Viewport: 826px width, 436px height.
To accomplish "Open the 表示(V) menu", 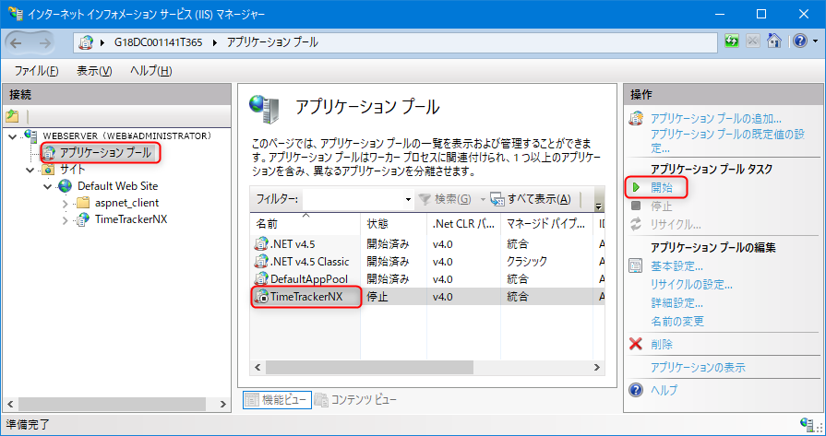I will tap(94, 71).
